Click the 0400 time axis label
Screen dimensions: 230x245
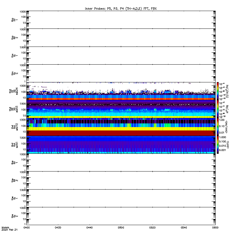26,228
